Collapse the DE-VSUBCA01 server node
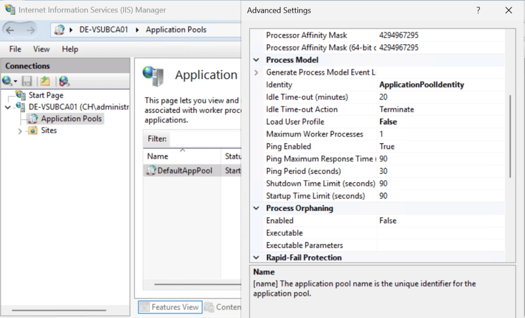This screenshot has width=525, height=318. [x=7, y=107]
